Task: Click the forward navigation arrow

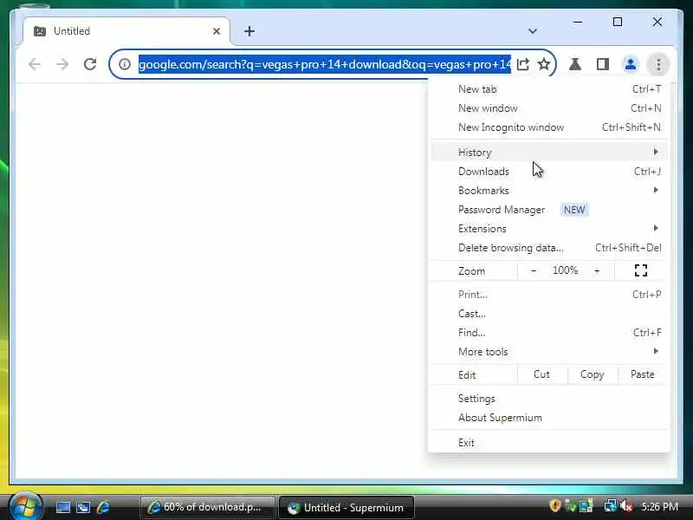Action: [62, 64]
